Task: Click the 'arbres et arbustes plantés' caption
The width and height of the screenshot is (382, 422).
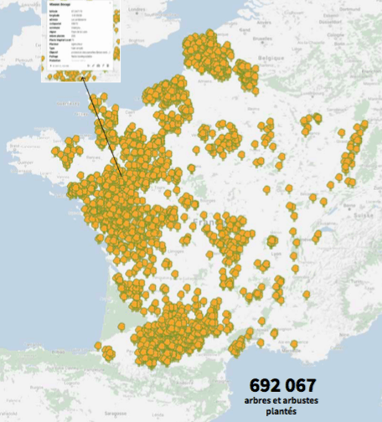Action: (x=281, y=406)
